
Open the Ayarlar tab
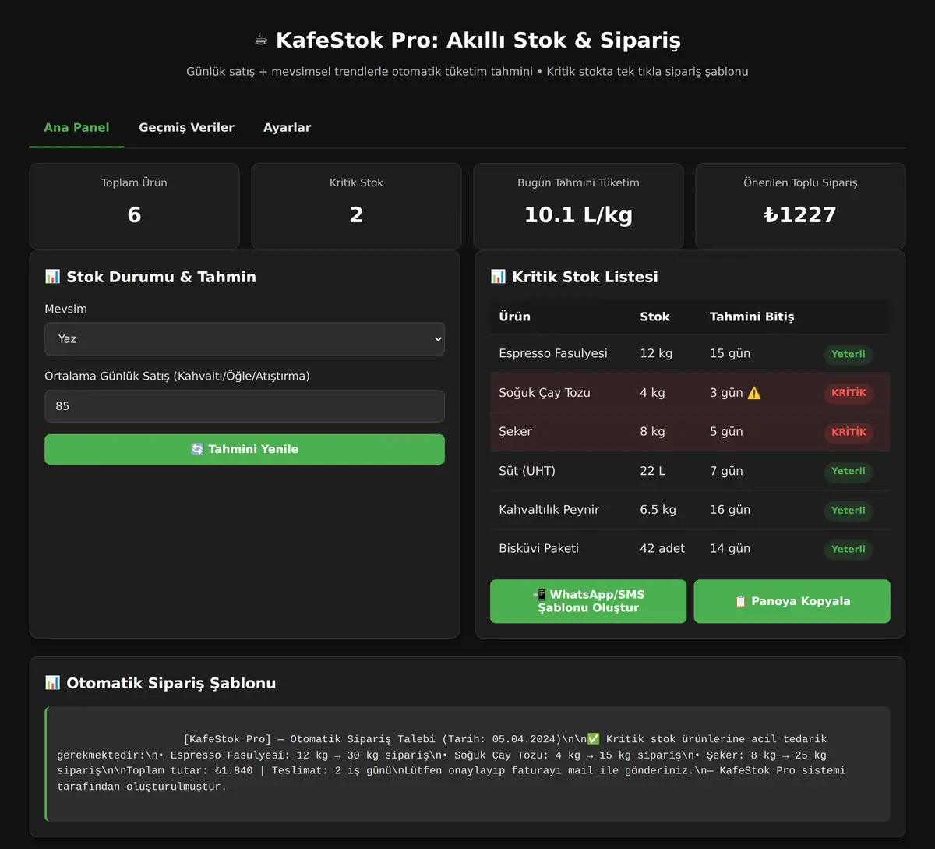287,127
